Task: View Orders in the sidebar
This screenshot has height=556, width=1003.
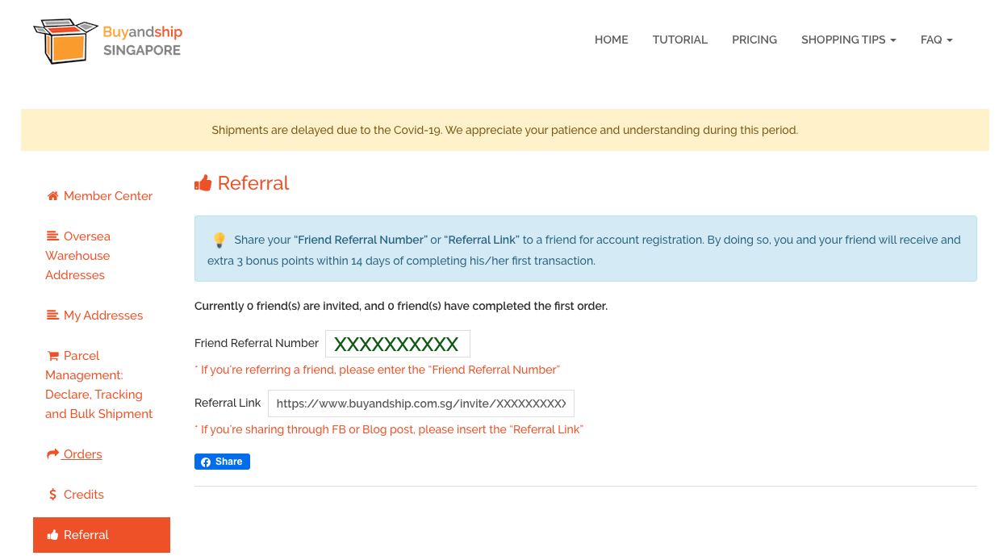Action: tap(102, 454)
